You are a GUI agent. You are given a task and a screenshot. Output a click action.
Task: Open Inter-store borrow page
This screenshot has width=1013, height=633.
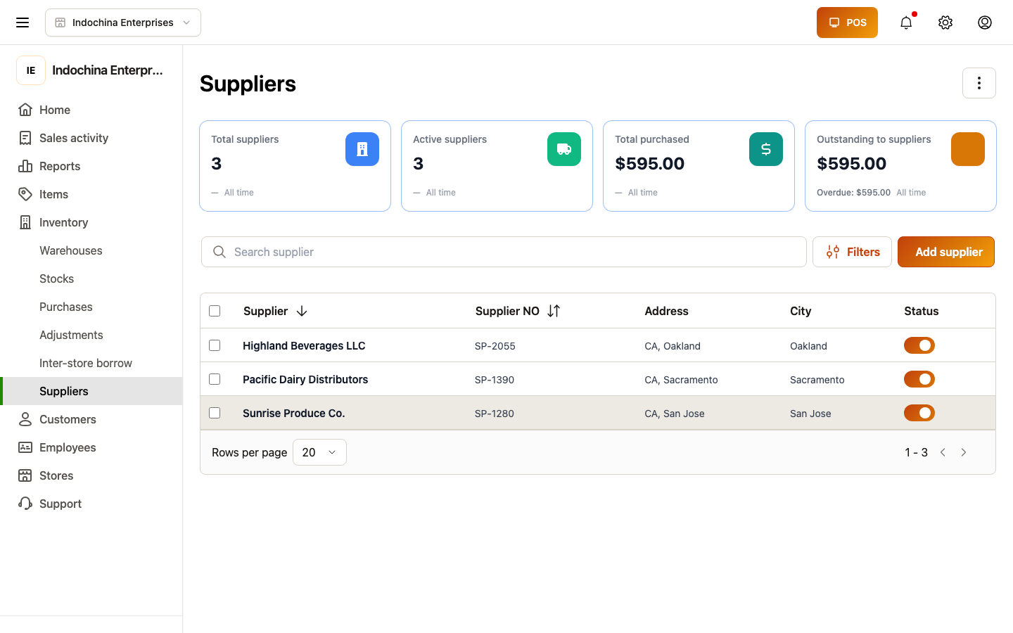point(91,363)
